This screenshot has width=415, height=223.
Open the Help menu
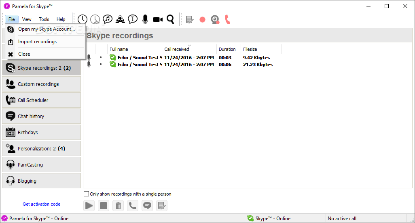(x=61, y=19)
